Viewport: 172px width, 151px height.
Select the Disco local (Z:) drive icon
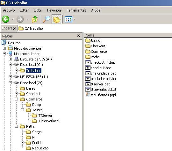[x=16, y=83]
